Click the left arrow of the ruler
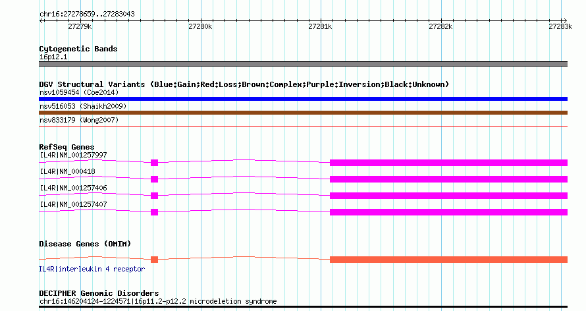This screenshot has height=311, width=586. coord(41,20)
